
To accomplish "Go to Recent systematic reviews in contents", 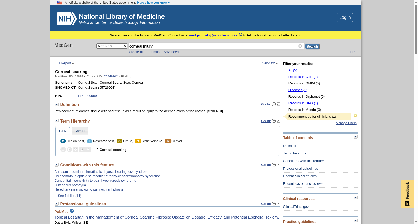I will tap(303, 184).
